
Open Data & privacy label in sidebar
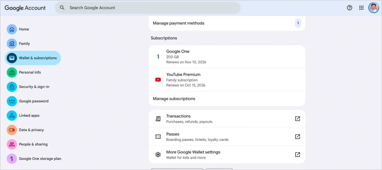[31, 130]
